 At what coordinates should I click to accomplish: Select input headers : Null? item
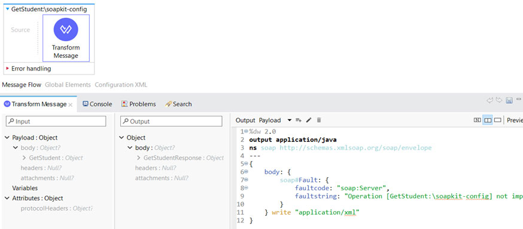click(x=41, y=168)
